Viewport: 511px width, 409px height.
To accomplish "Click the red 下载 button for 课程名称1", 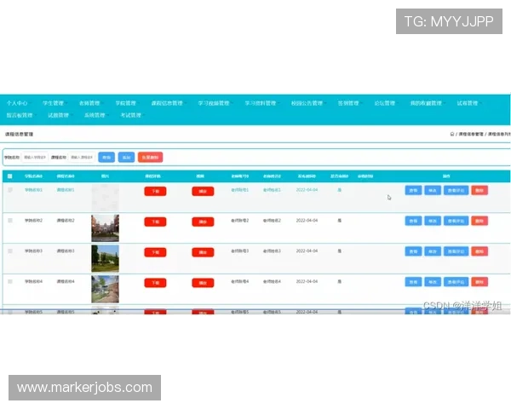I will 155,191.
